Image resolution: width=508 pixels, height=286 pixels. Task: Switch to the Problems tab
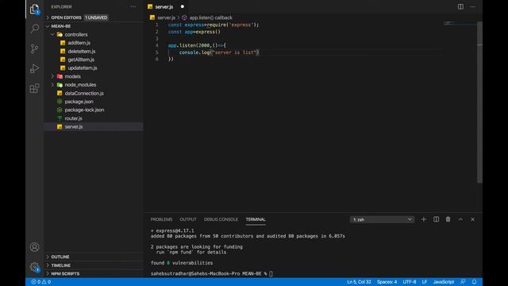161,219
